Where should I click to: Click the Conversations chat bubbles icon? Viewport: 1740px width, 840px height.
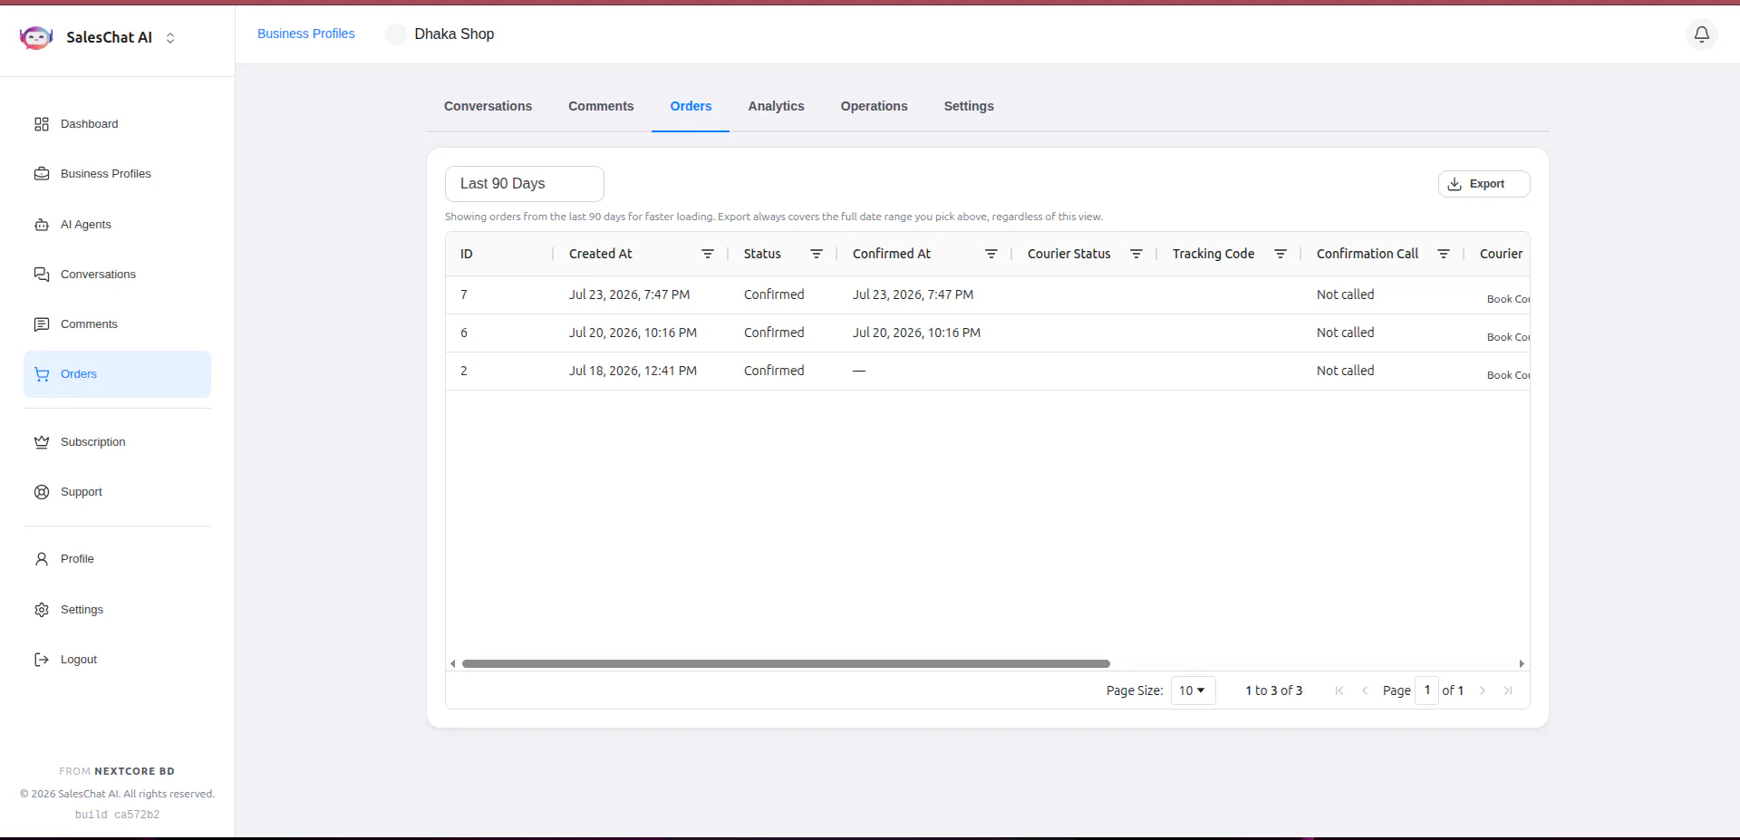click(42, 275)
